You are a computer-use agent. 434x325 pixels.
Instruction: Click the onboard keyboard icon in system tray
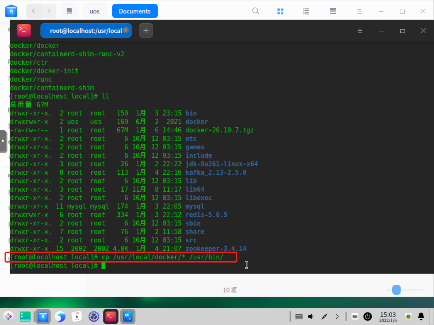click(299, 316)
